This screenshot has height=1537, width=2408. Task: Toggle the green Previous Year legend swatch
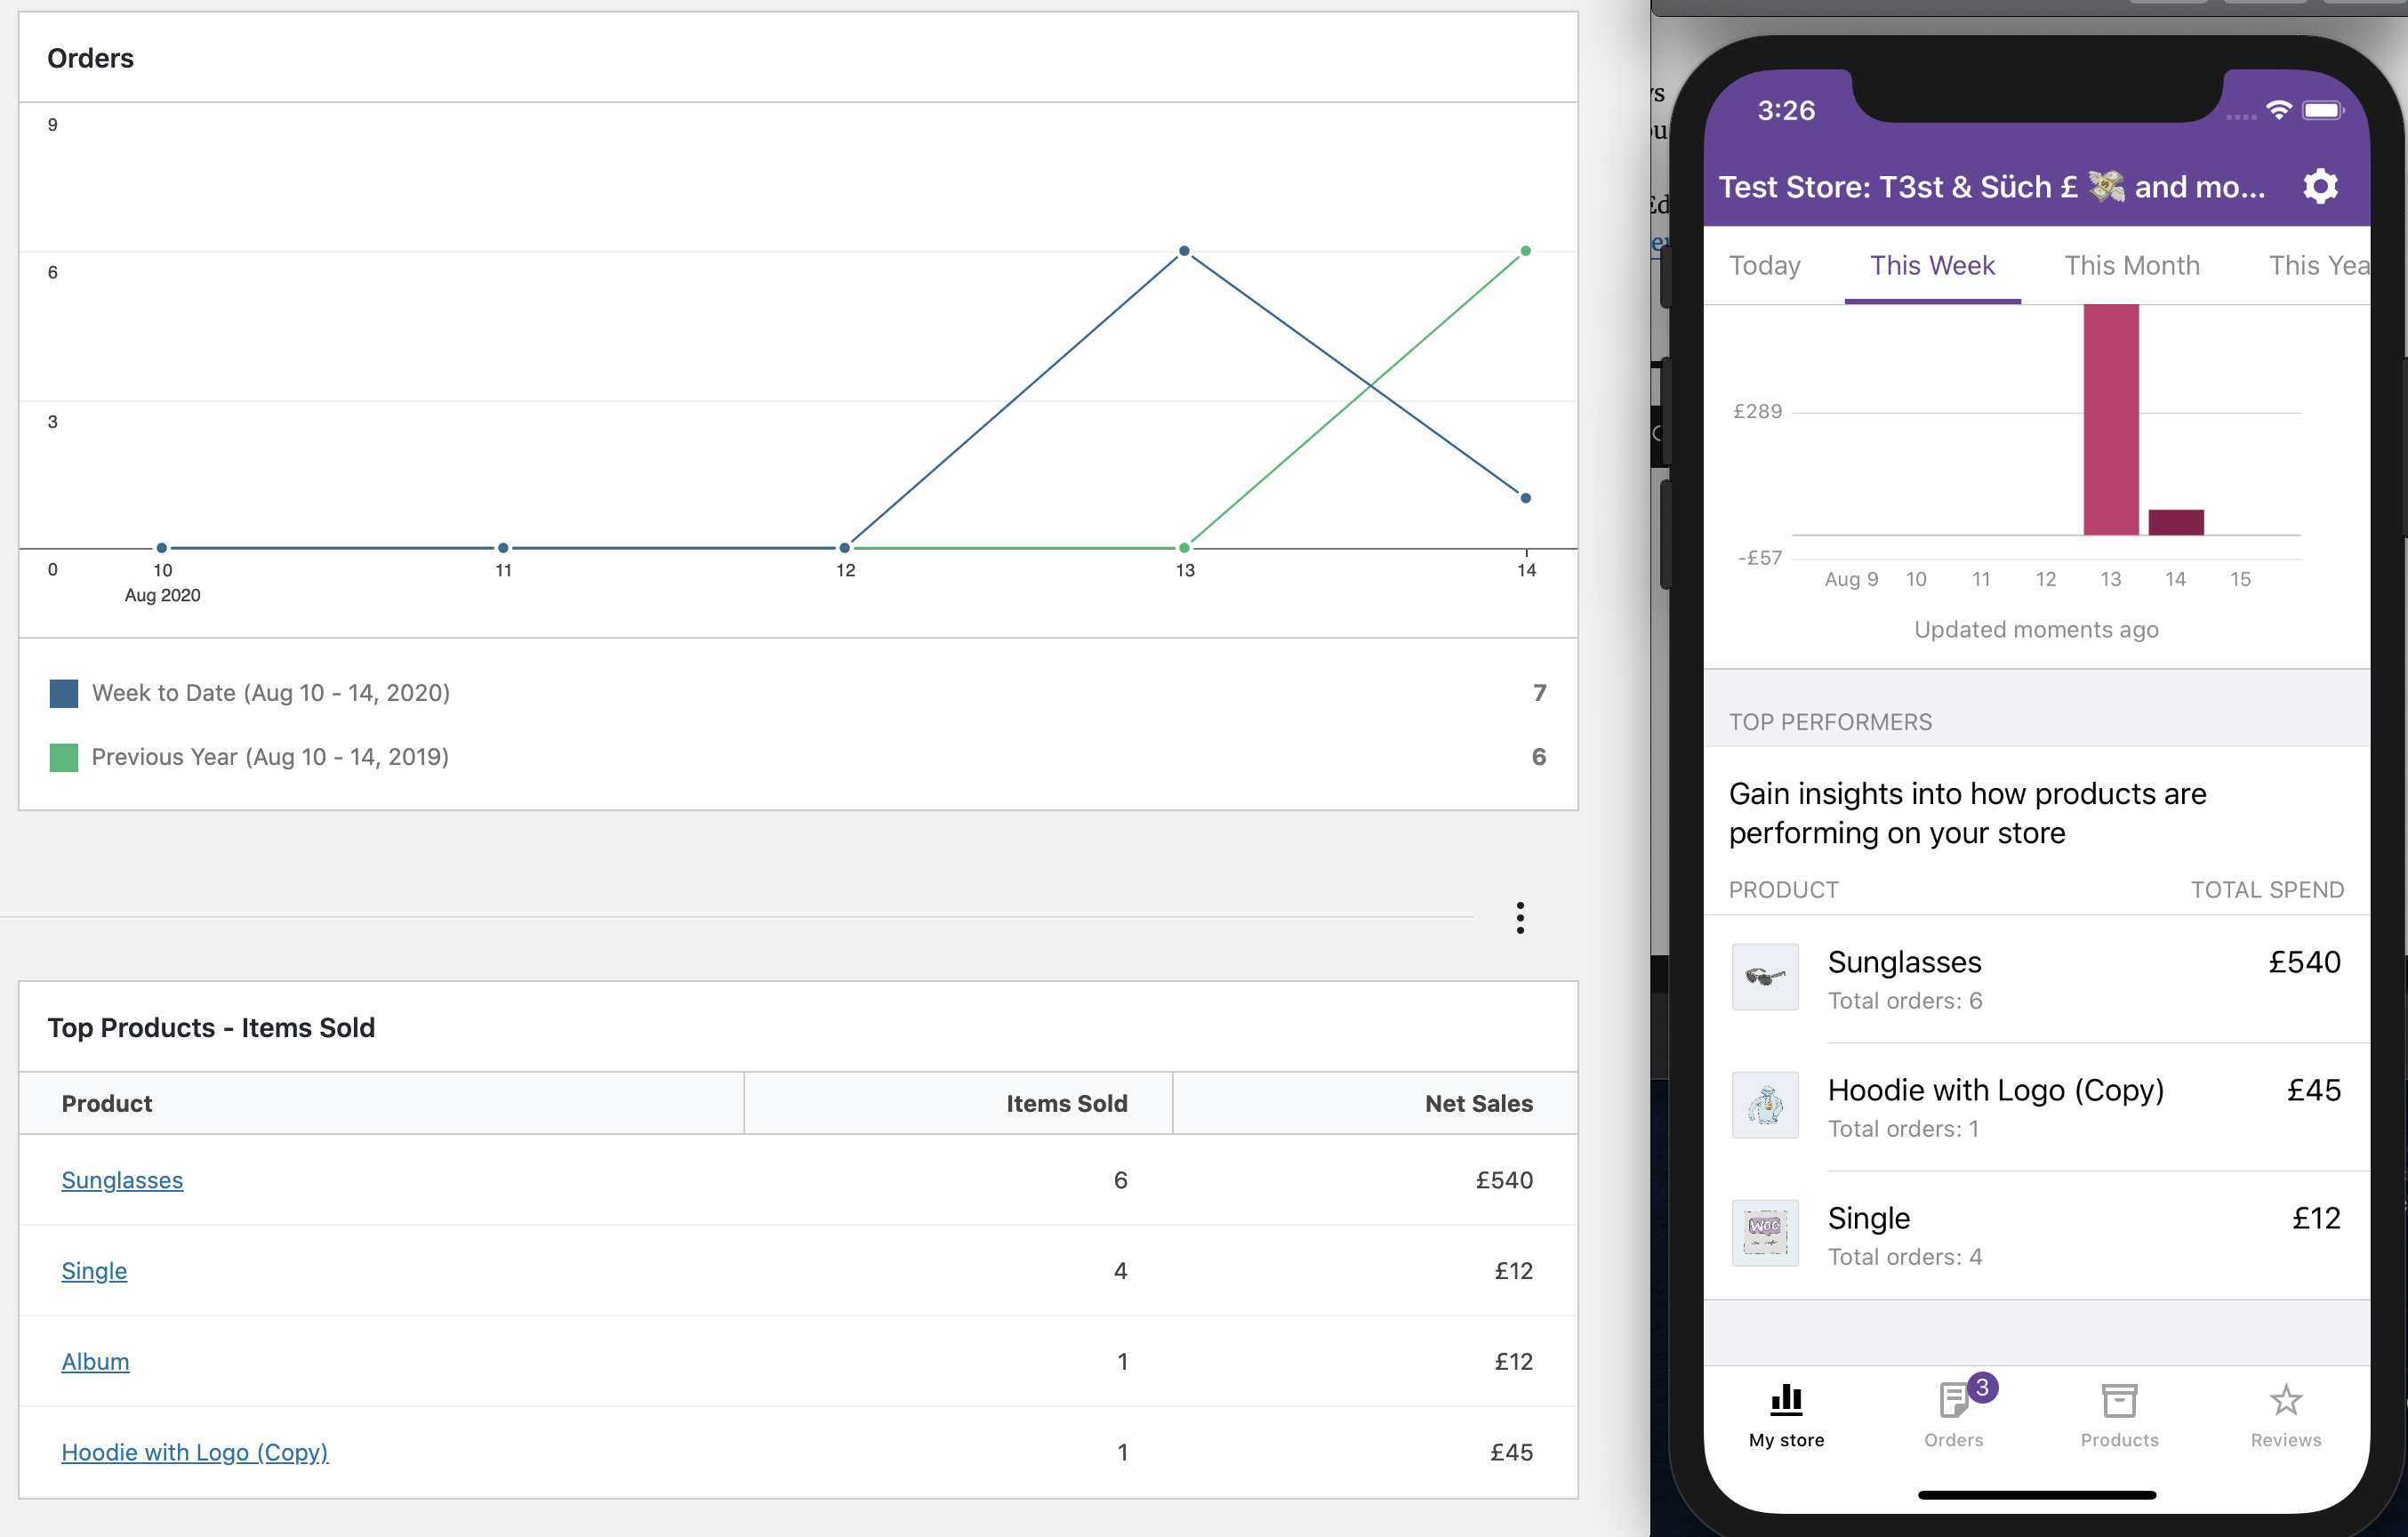tap(64, 757)
